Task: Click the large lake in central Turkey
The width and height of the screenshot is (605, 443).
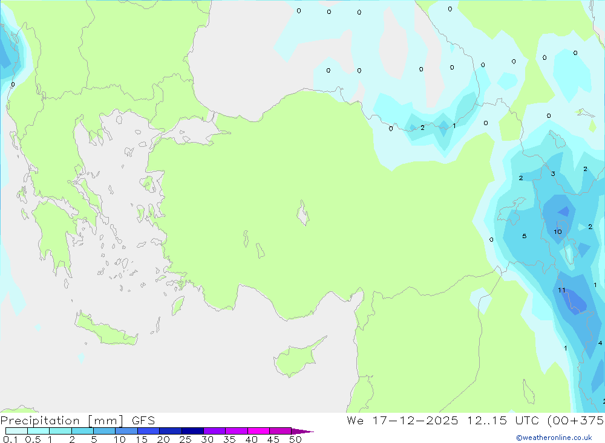Action: coord(302,215)
